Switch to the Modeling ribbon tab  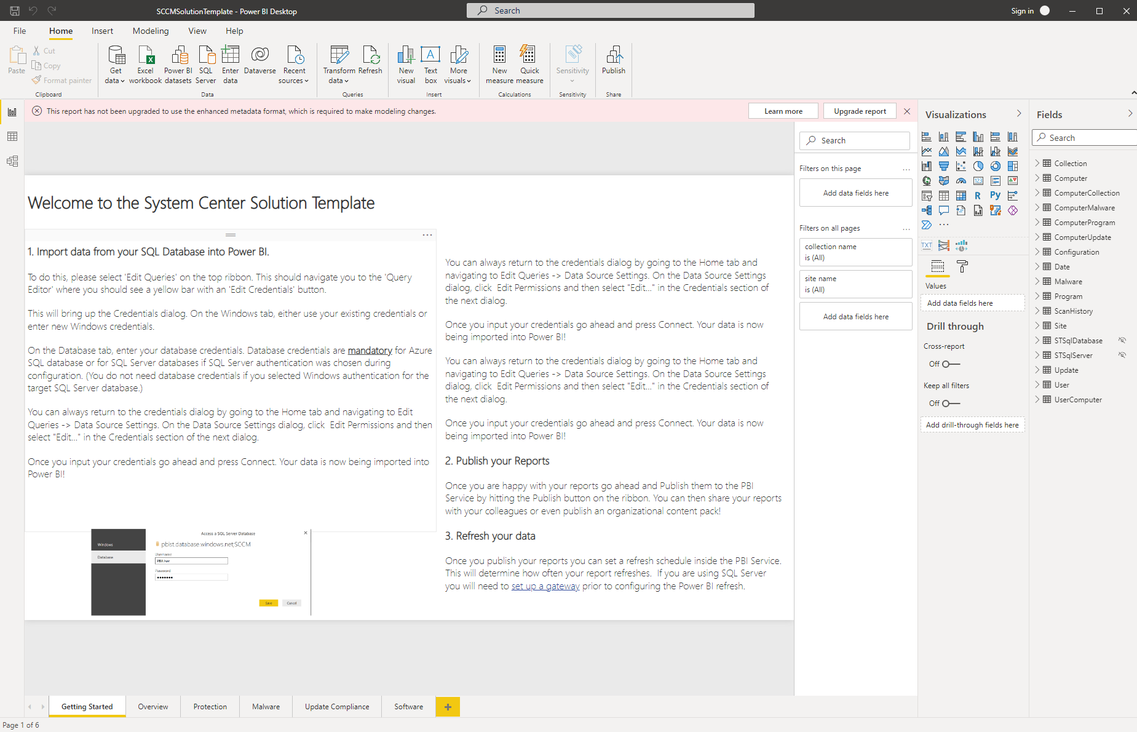151,31
